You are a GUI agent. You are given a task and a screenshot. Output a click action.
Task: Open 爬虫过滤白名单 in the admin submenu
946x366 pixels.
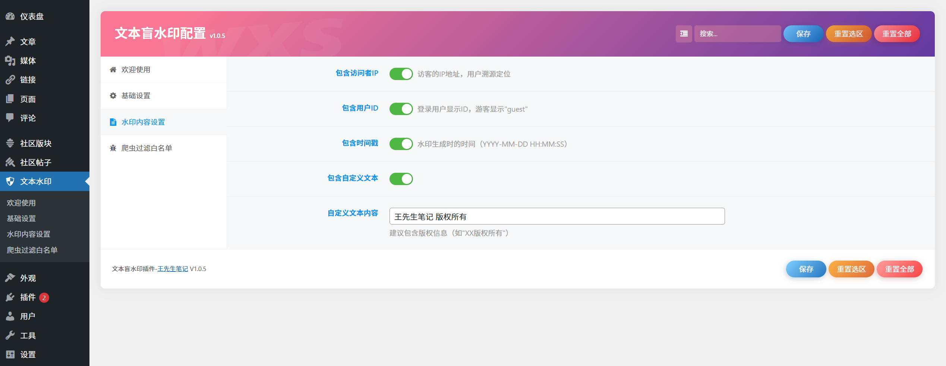[32, 250]
